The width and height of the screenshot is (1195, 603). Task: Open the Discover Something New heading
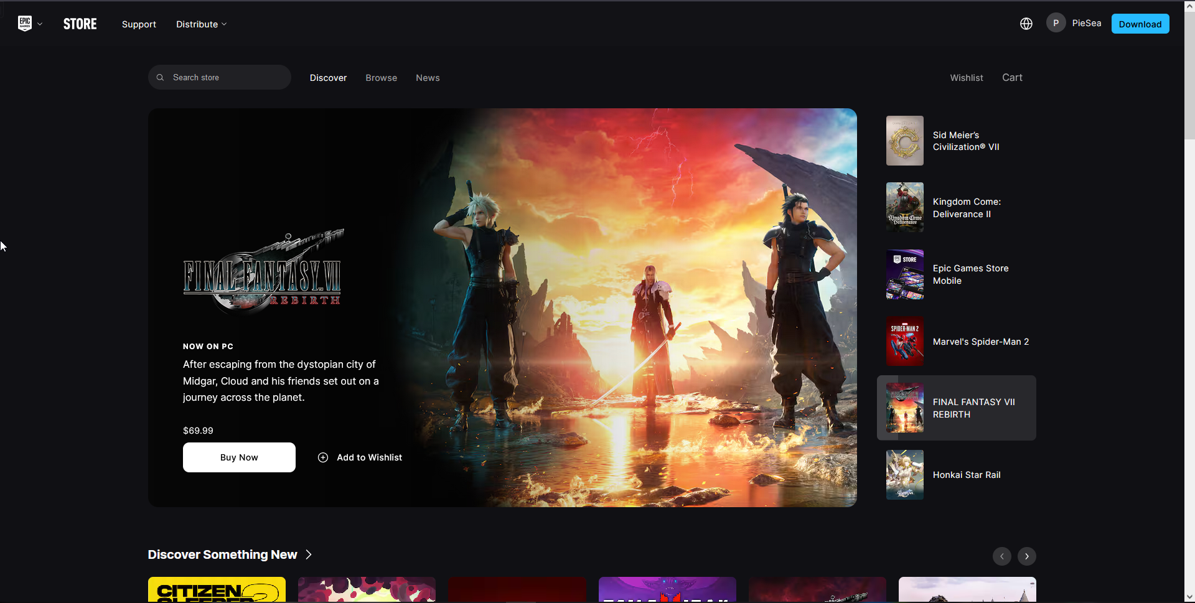222,554
